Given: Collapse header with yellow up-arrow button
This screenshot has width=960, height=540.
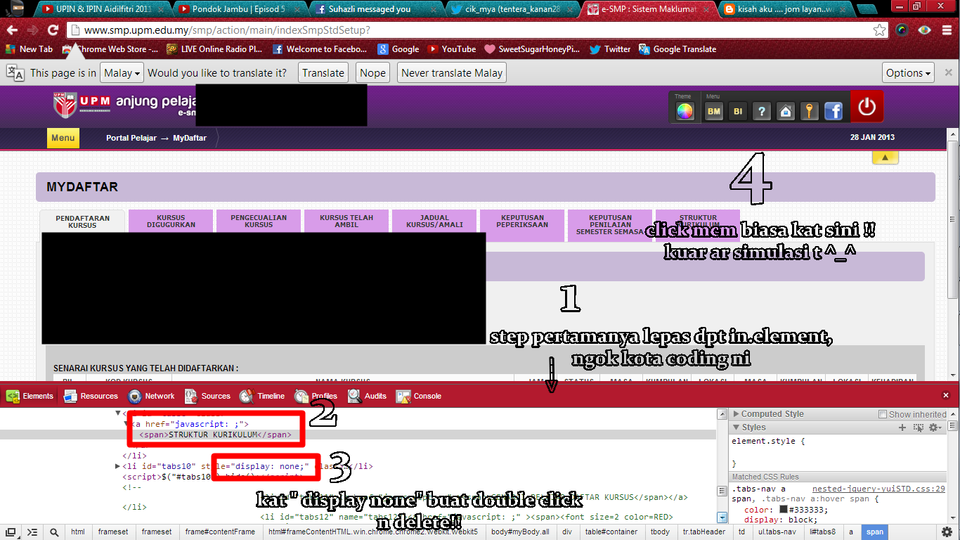Looking at the screenshot, I should click(885, 157).
